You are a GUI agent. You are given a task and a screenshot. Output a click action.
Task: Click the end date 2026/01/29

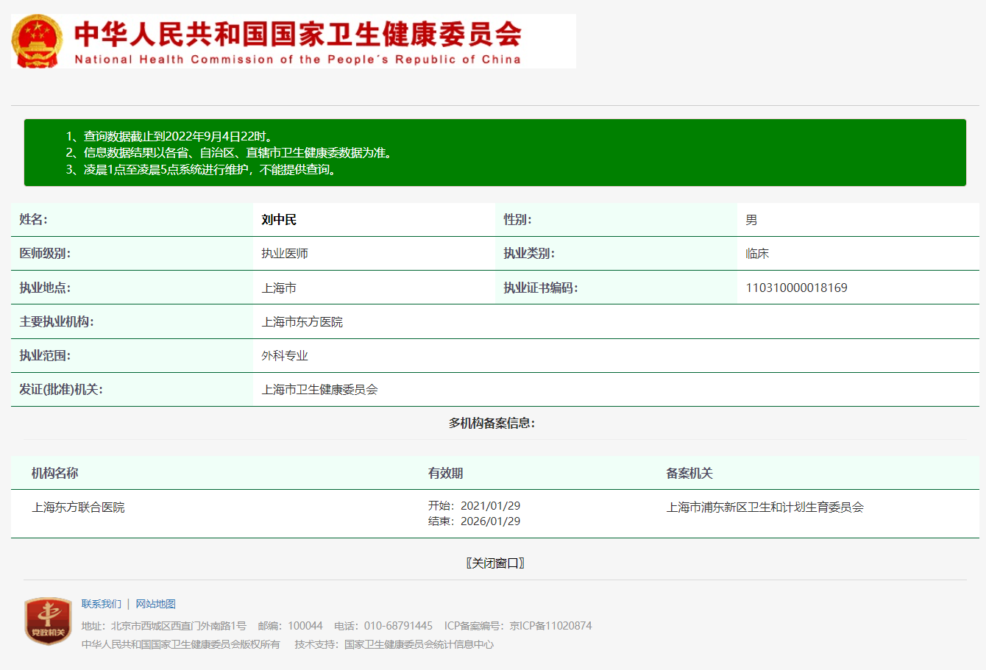(490, 521)
